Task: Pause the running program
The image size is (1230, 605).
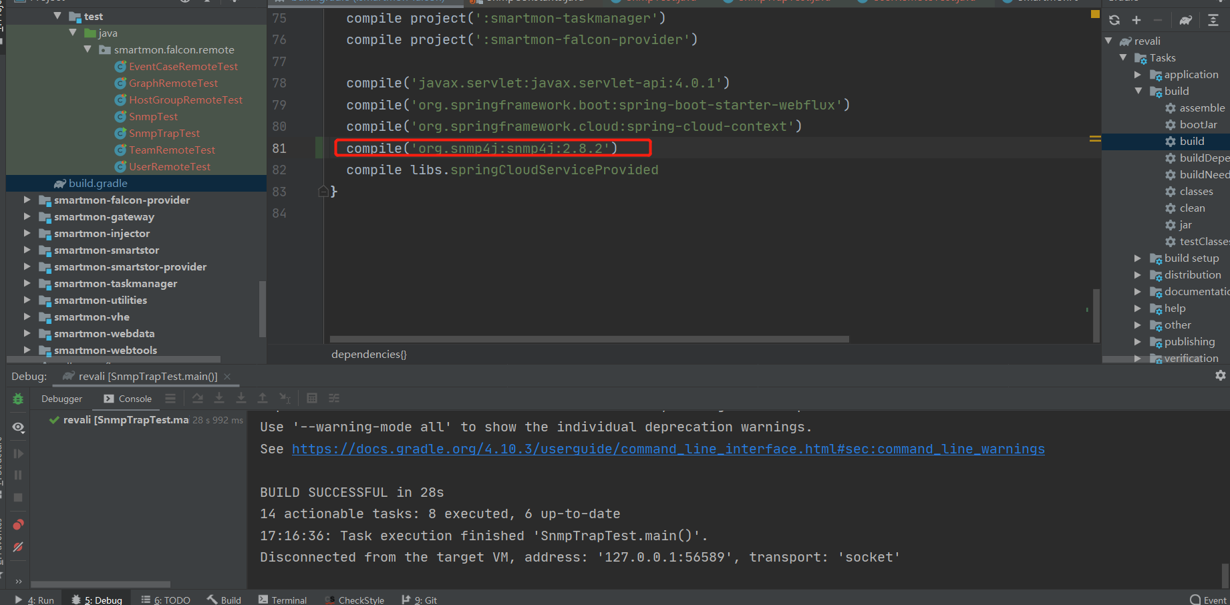Action: 18,475
